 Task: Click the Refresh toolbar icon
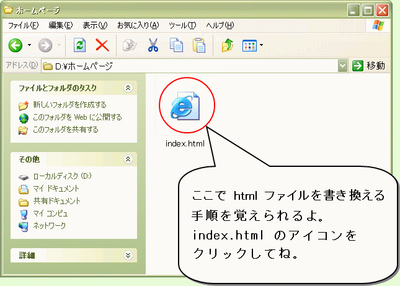tap(79, 45)
